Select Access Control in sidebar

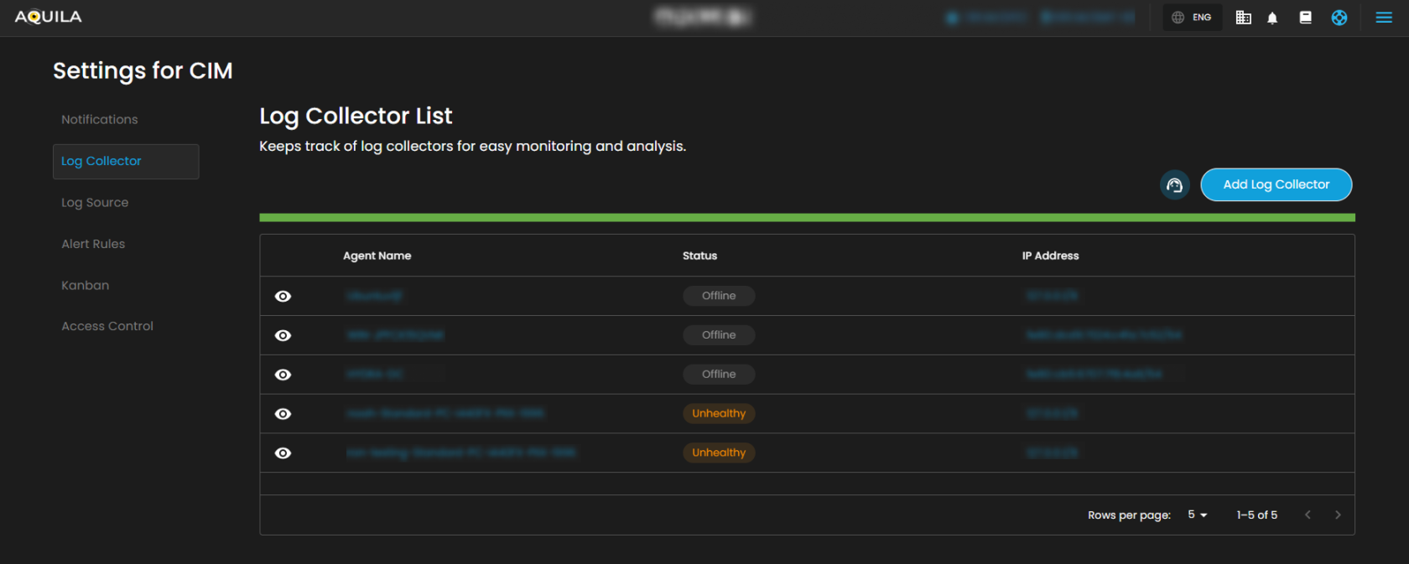107,326
